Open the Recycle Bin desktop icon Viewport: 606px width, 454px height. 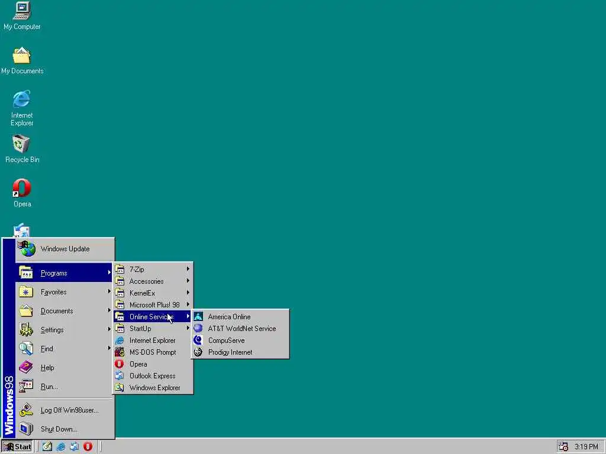tap(22, 144)
